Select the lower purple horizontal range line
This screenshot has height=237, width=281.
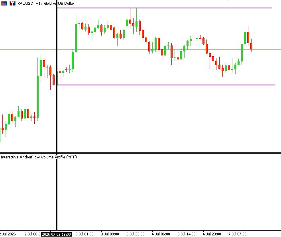[166, 85]
